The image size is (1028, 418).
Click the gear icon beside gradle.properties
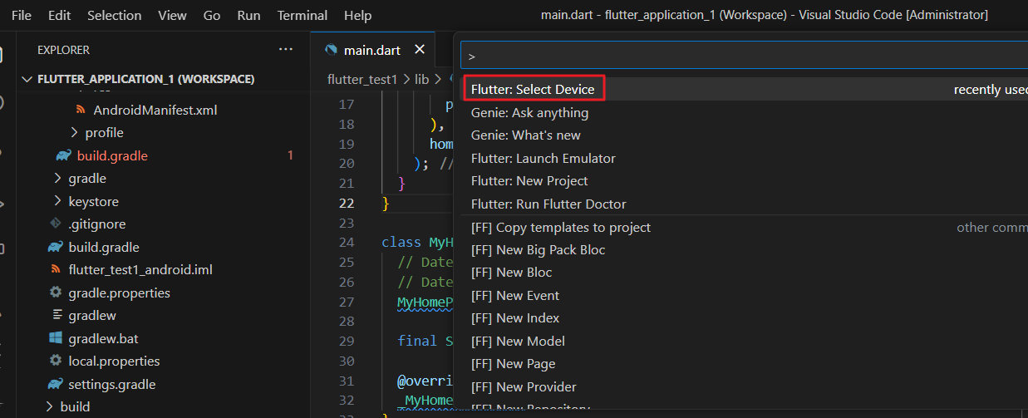point(56,293)
